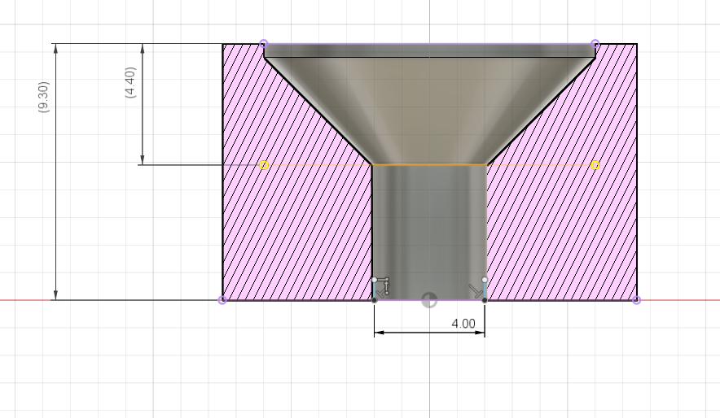Select white endpoint above left blue line
The height and width of the screenshot is (418, 720).
tap(374, 280)
